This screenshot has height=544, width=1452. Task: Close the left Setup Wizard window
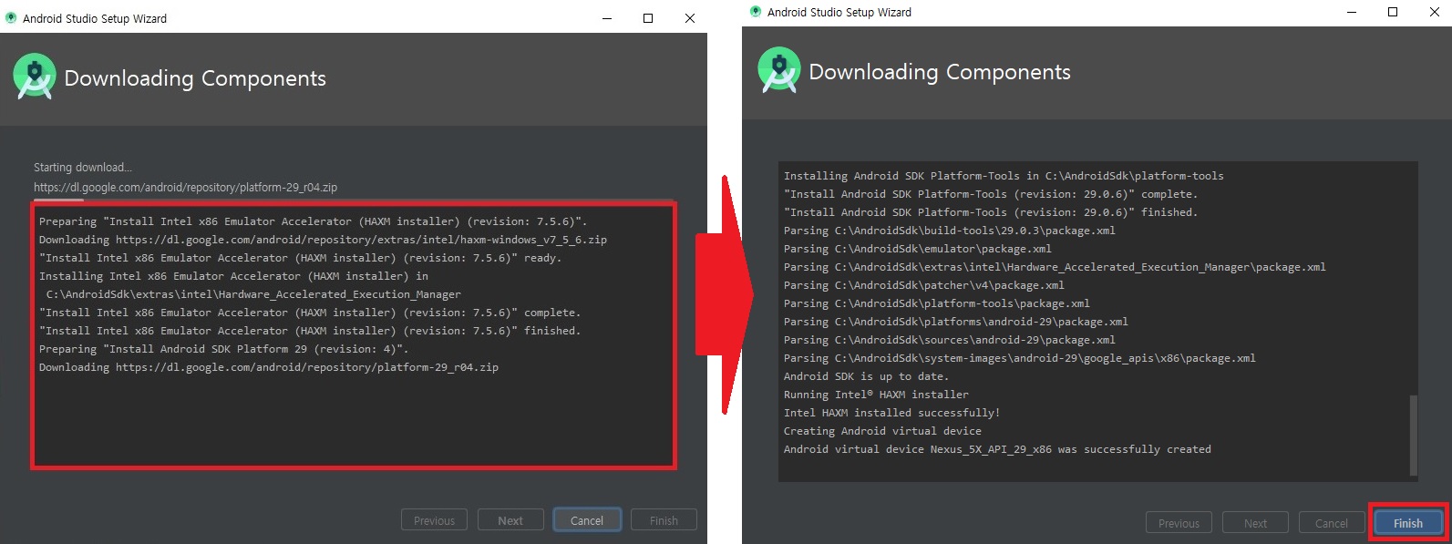click(689, 18)
